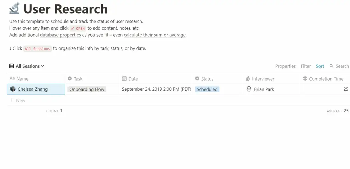The width and height of the screenshot is (350, 169).
Task: Click the person icon in Interviewer header
Action: pos(248,79)
